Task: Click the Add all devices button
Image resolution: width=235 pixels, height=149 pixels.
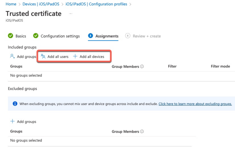Action: pyautogui.click(x=89, y=57)
